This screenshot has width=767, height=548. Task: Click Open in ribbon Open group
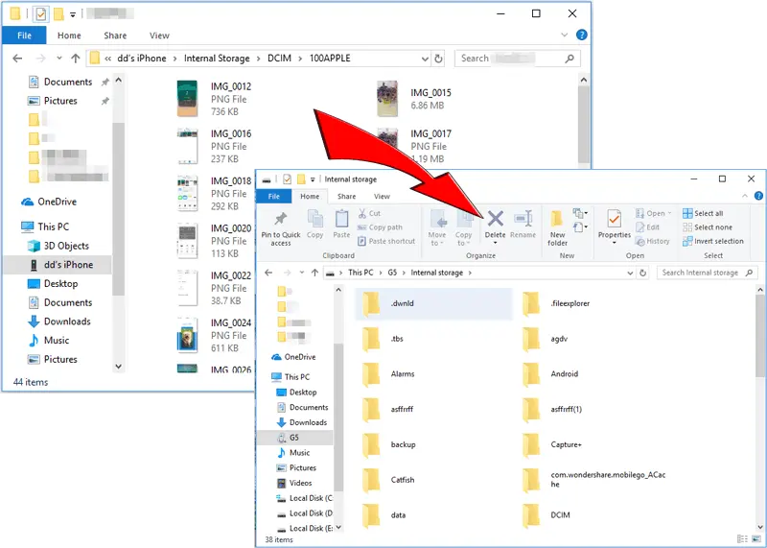tap(654, 213)
